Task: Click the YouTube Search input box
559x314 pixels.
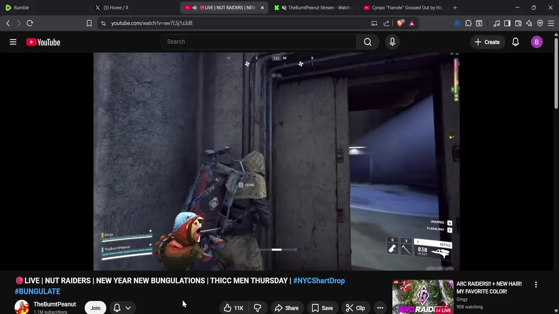Action: tap(259, 42)
